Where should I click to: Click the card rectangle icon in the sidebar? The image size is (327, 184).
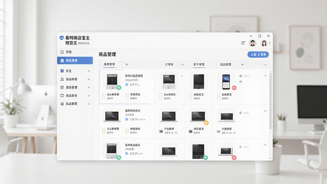pos(62,96)
